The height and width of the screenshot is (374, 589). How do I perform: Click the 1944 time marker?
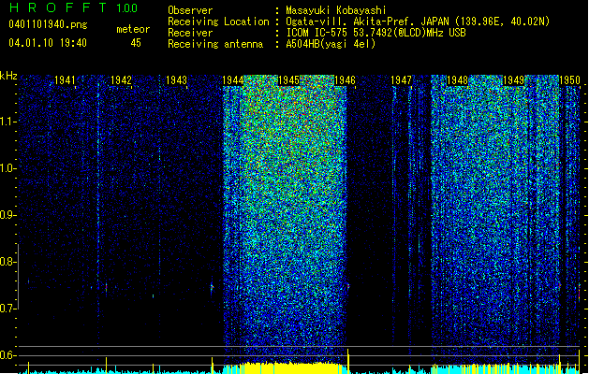pyautogui.click(x=233, y=80)
